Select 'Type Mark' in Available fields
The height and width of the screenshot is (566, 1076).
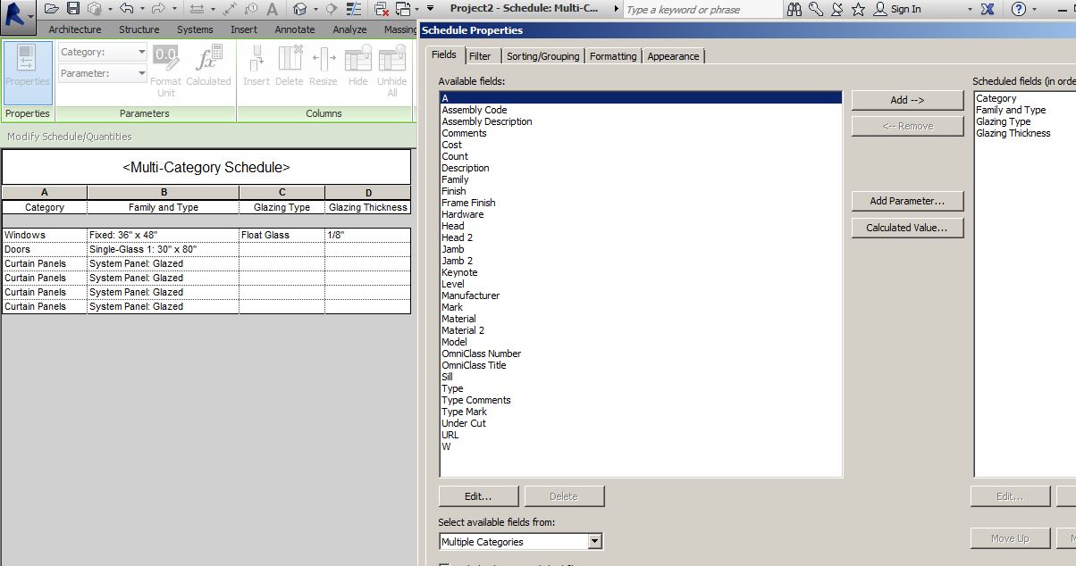coord(465,412)
